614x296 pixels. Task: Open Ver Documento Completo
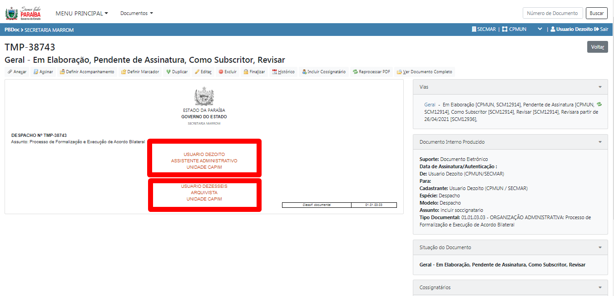click(x=424, y=72)
